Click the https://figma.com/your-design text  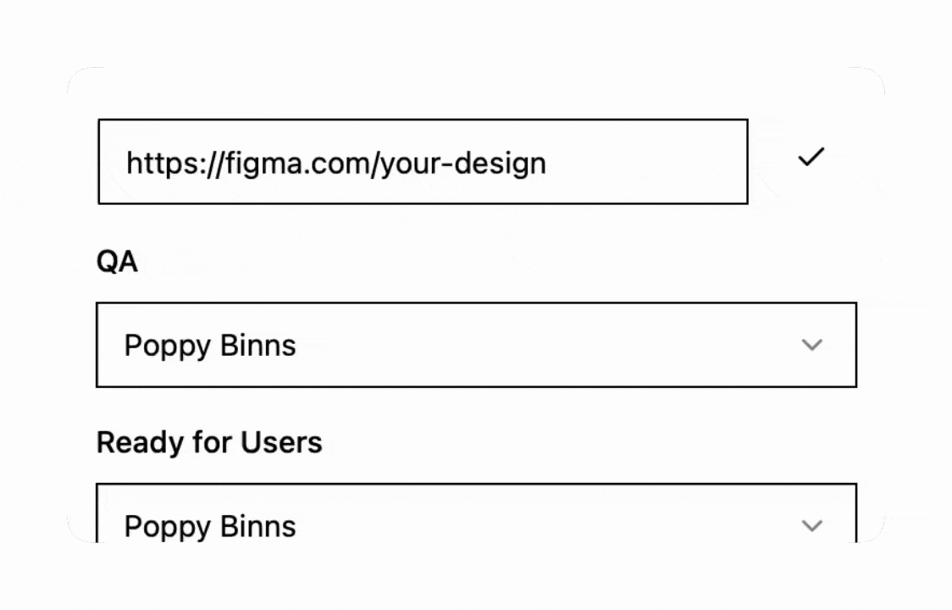click(x=335, y=163)
